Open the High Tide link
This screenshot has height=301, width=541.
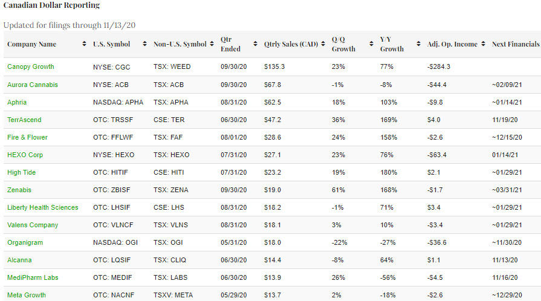click(x=21, y=172)
